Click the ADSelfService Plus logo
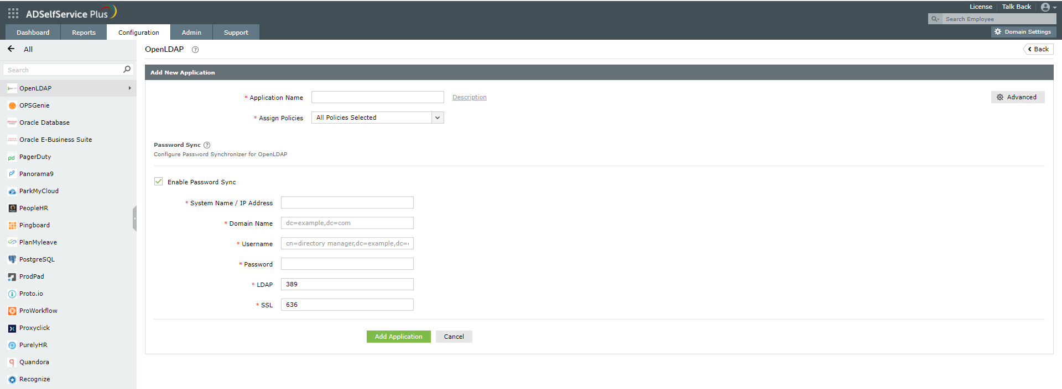1062x389 pixels. coord(71,13)
